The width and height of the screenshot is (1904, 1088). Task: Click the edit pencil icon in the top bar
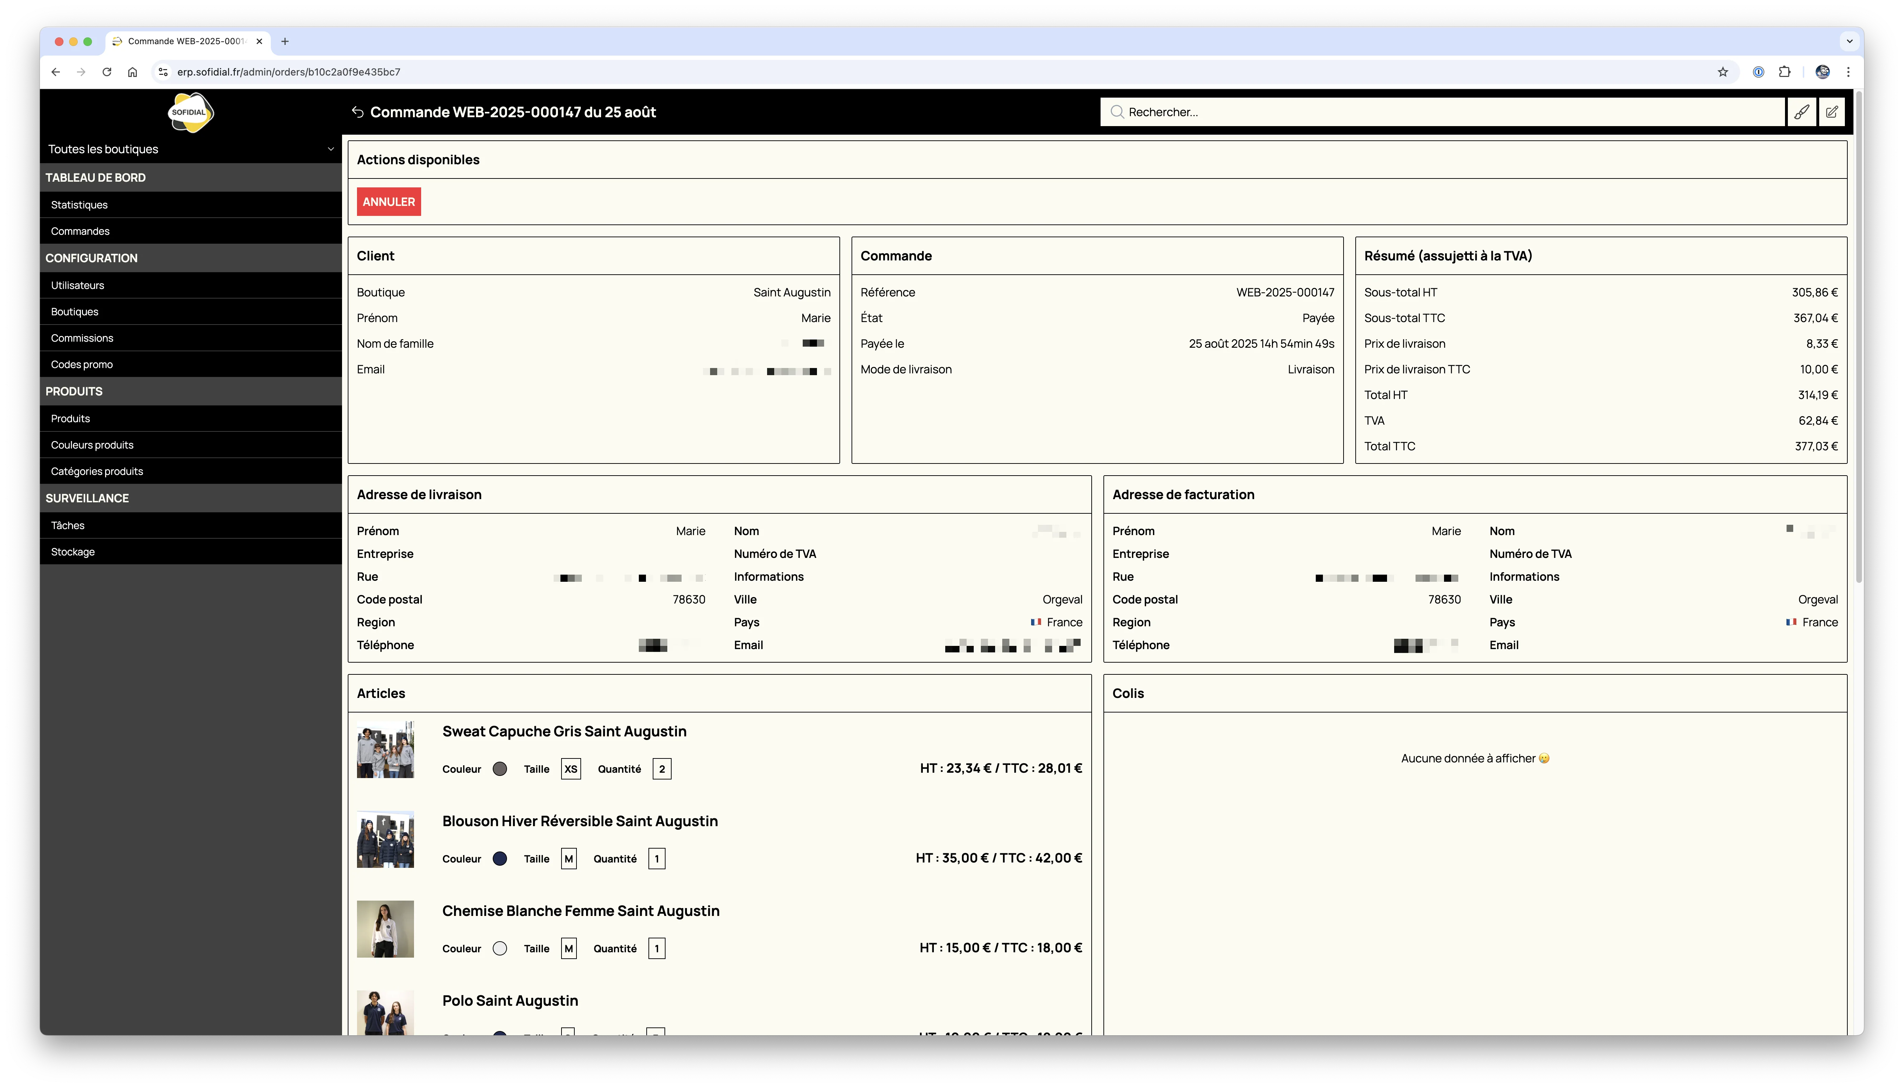coord(1832,112)
